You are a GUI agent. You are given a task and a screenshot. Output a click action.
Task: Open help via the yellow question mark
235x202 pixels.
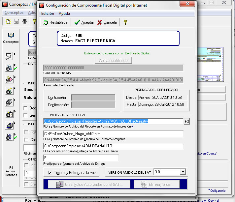pos(125,22)
